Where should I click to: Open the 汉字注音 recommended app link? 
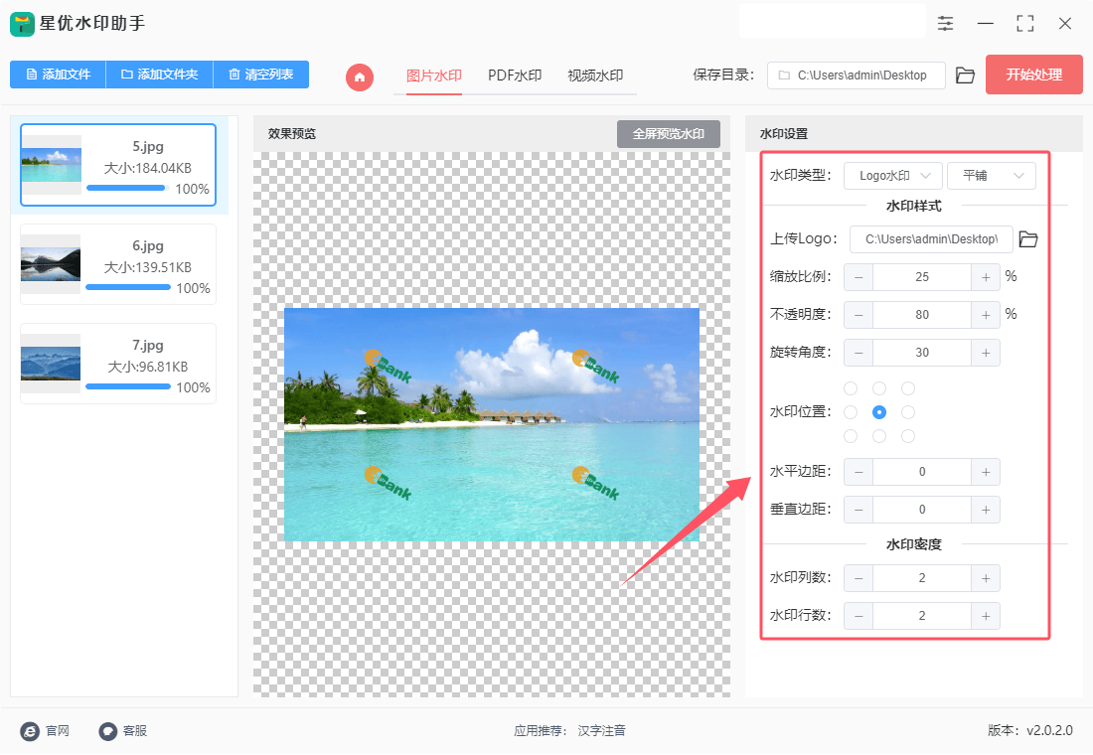[601, 730]
